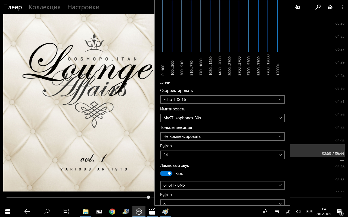Screen dimensions: 348x217
Task: Adjust the 770...1080 band slider
Action: click(x=201, y=26)
